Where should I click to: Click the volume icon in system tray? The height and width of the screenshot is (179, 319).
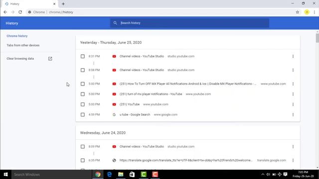point(268,175)
